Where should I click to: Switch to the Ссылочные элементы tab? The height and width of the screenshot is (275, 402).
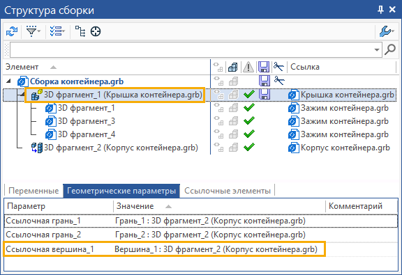click(x=228, y=191)
